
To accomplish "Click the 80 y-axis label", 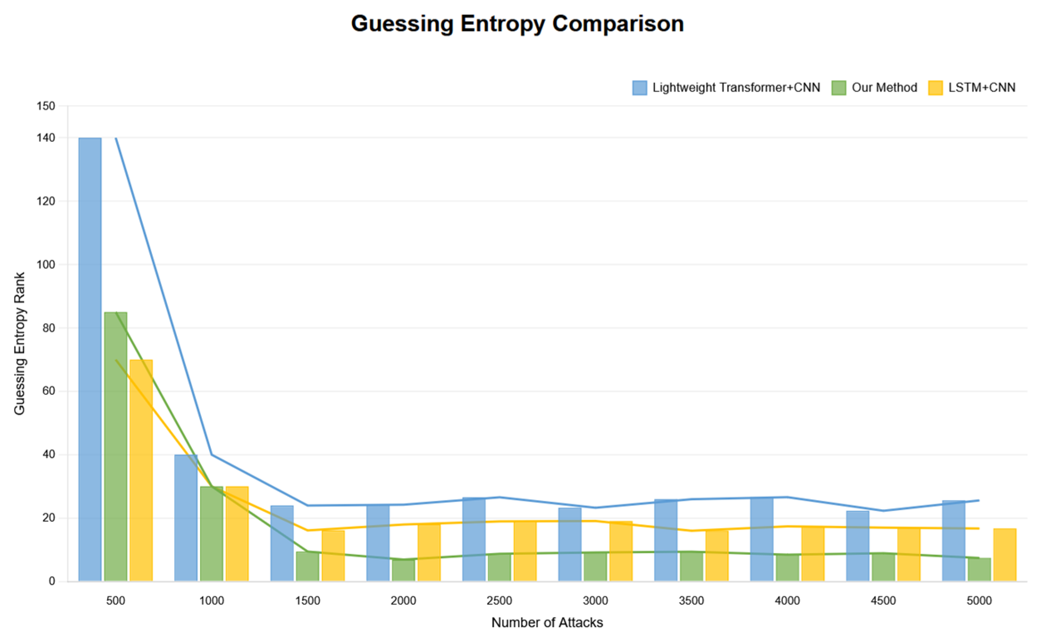I will click(x=49, y=328).
